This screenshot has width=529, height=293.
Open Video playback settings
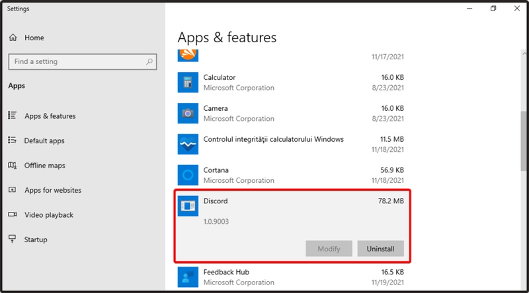[x=48, y=215]
